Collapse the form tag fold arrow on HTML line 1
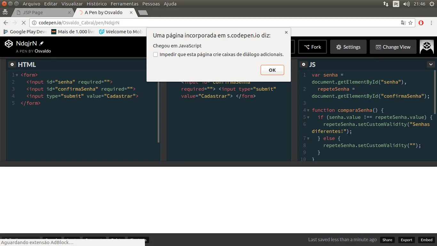Viewport: 437px width, 246px height. click(17, 75)
